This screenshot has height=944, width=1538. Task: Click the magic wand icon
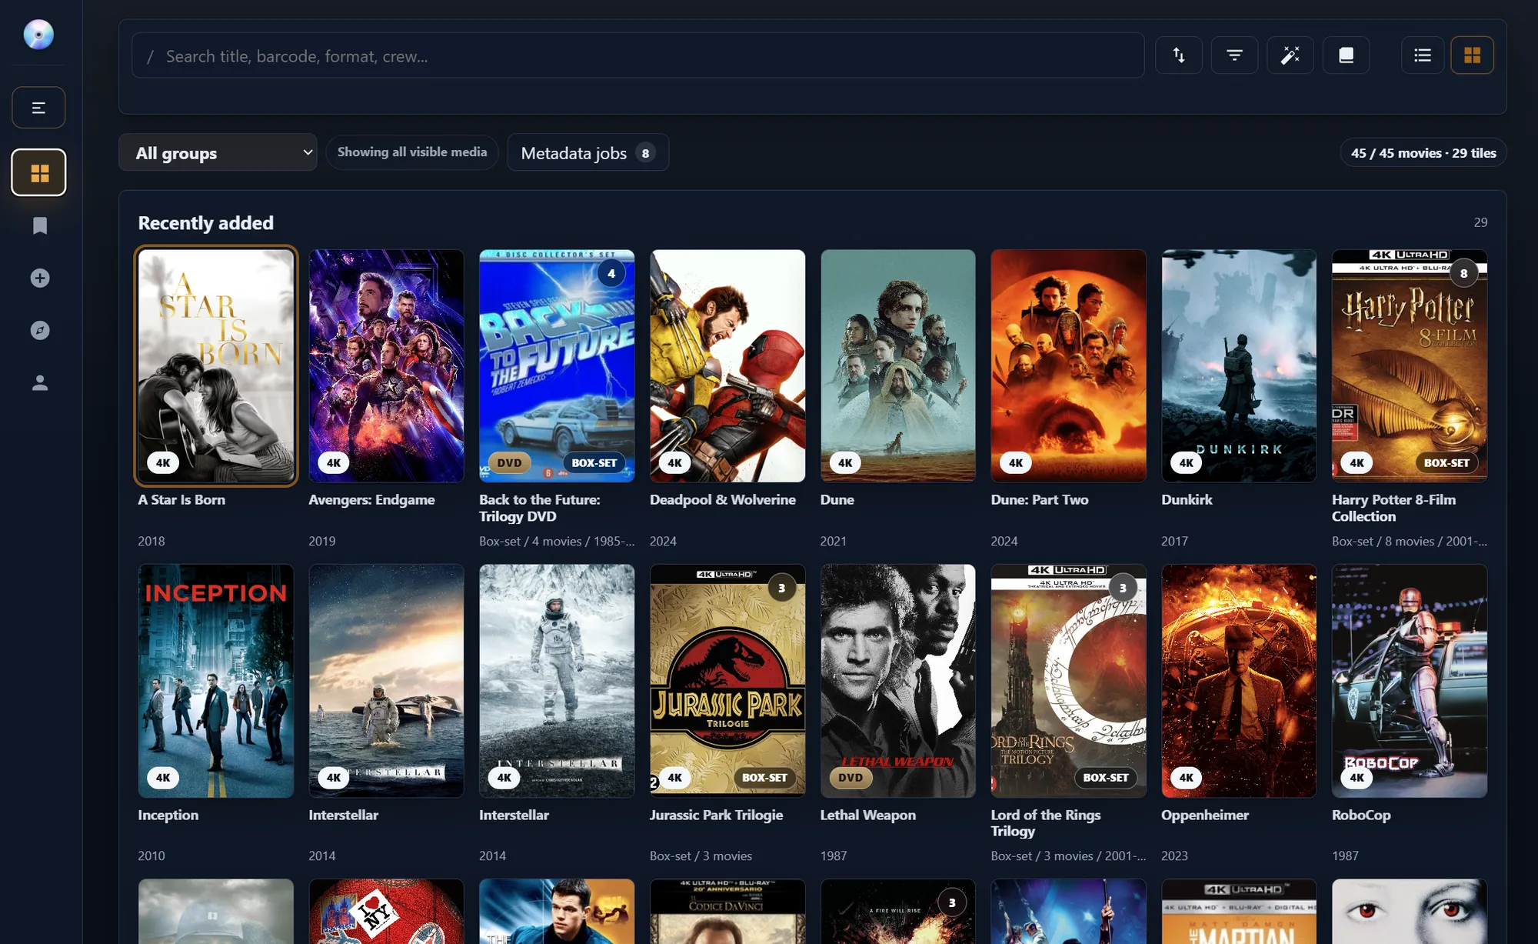click(x=1290, y=55)
